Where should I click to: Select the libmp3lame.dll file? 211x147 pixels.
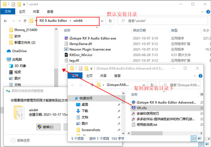click(x=81, y=44)
